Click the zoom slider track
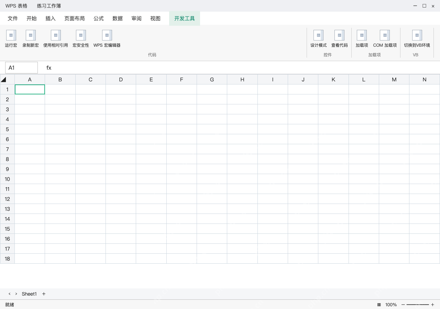This screenshot has width=440, height=309. tap(418, 305)
